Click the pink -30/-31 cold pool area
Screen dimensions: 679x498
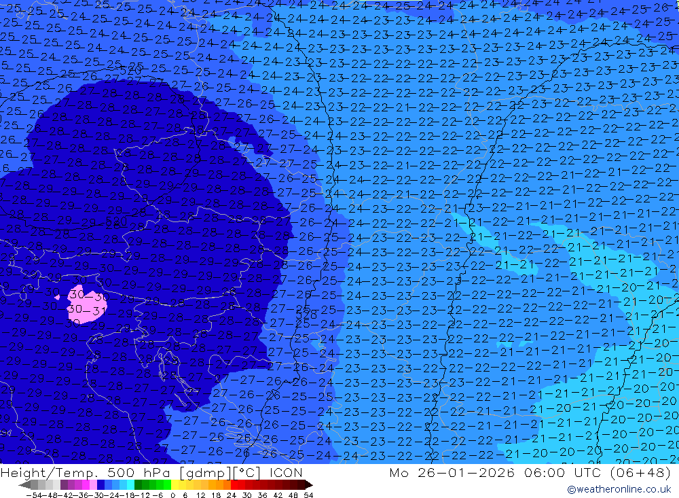coord(87,304)
